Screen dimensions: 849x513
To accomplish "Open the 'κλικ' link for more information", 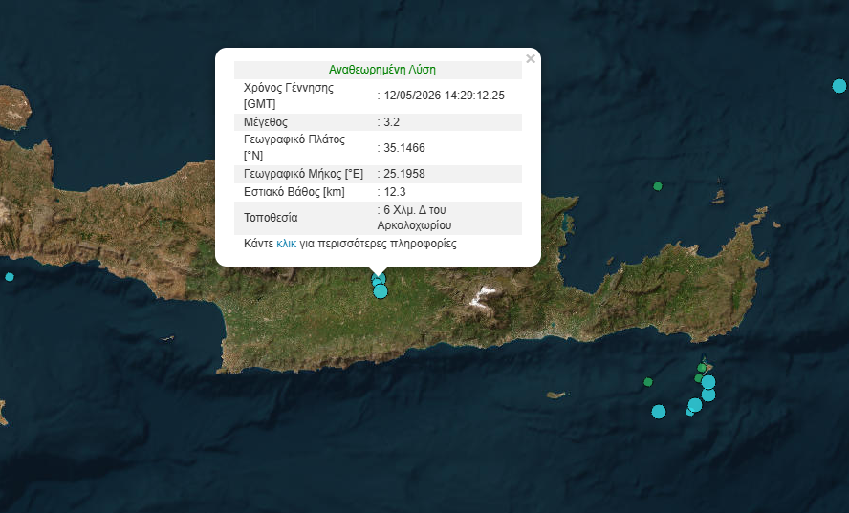I will coord(286,244).
